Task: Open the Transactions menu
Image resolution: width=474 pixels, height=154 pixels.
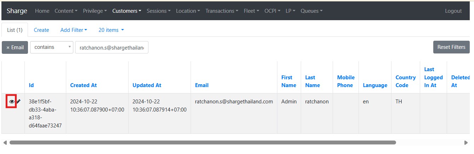Action: 222,11
